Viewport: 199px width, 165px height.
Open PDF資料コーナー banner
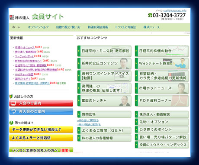point(162,100)
